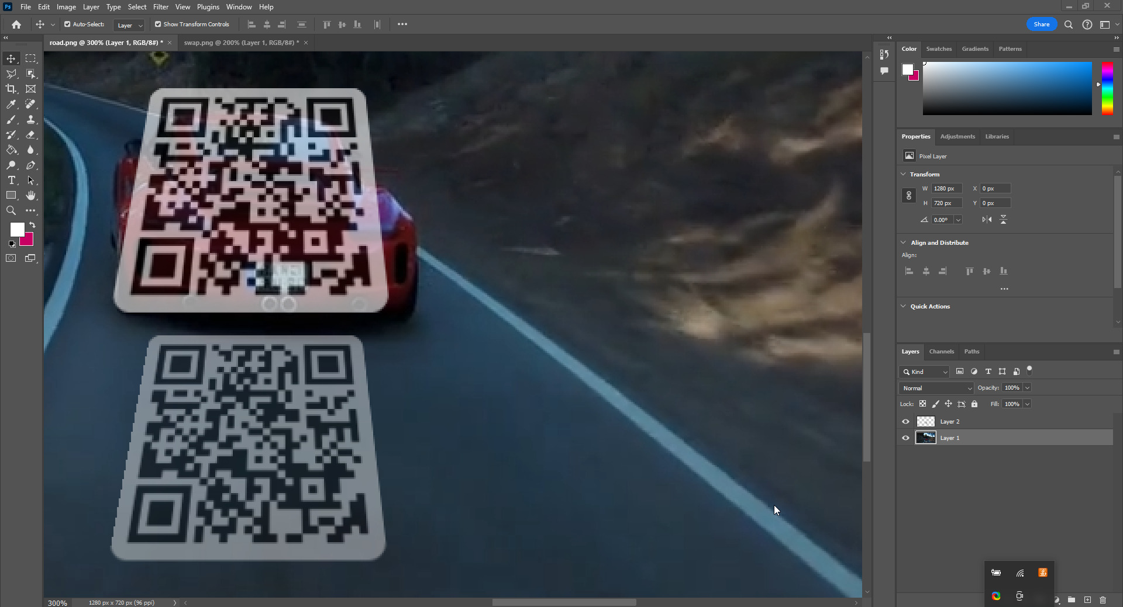Uncheck Show Transform Controls
This screenshot has width=1123, height=607.
click(x=158, y=25)
